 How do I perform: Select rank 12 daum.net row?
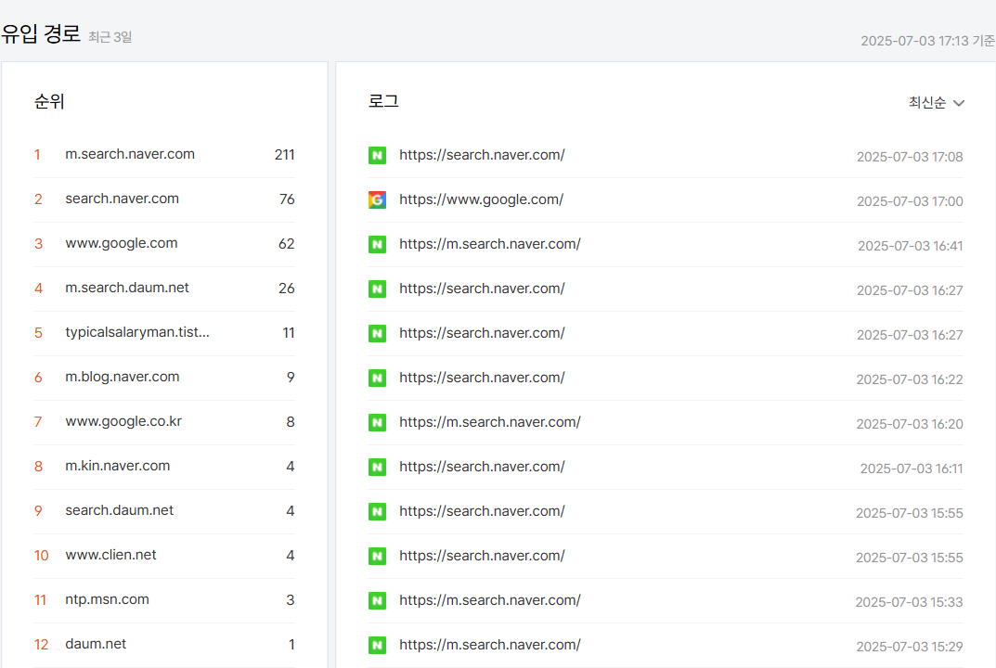click(164, 644)
